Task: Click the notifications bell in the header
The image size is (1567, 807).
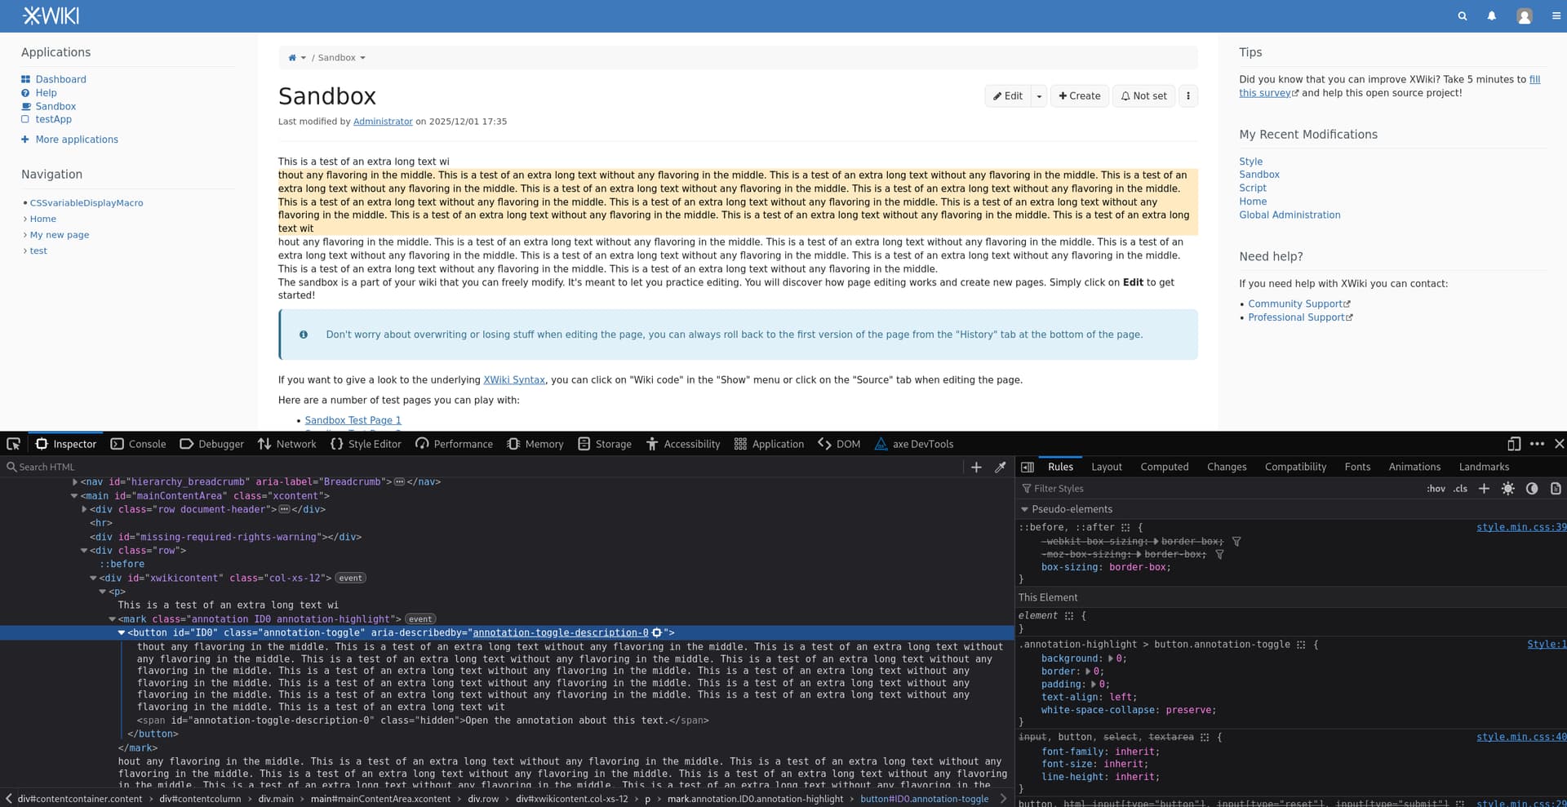Action: (1491, 16)
